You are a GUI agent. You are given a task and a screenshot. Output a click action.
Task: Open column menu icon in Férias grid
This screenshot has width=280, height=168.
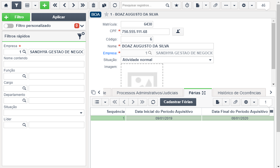pyautogui.click(x=271, y=111)
